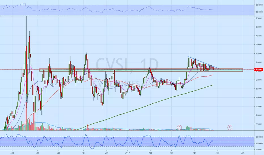The image size is (264, 155).
Task: Click the Apr label on time axis
Action: 195,153
